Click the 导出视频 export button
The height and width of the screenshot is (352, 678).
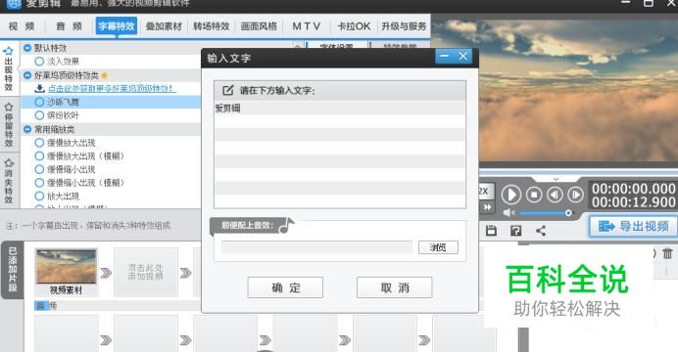tap(633, 226)
